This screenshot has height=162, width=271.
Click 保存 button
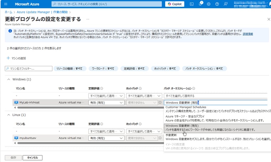[x=13, y=157]
